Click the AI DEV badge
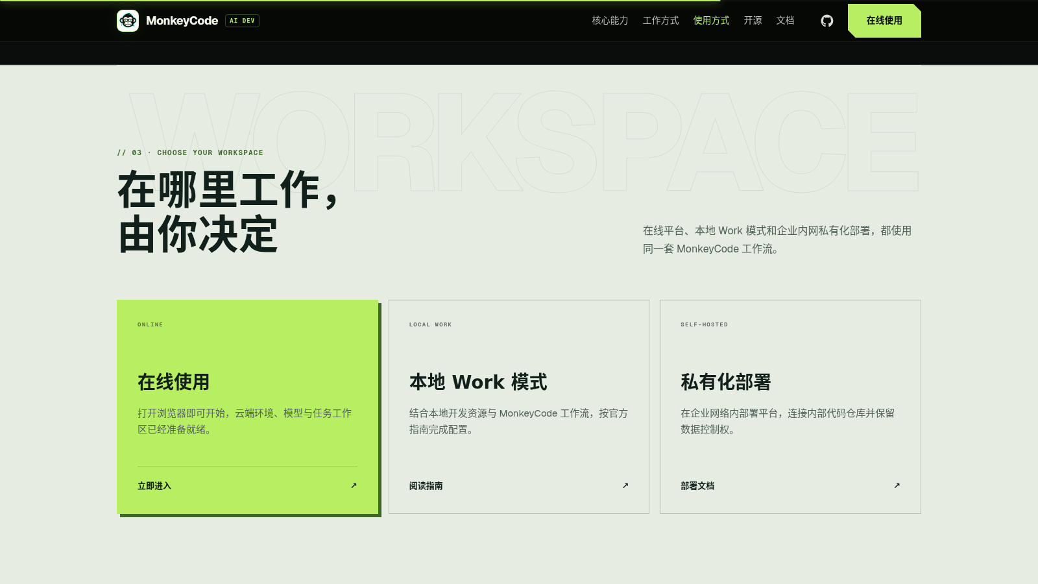This screenshot has width=1038, height=584. (x=242, y=21)
